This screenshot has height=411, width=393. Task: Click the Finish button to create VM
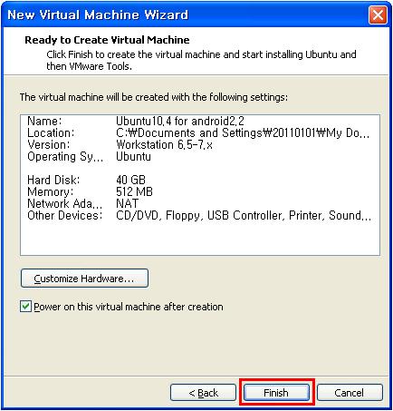[276, 392]
